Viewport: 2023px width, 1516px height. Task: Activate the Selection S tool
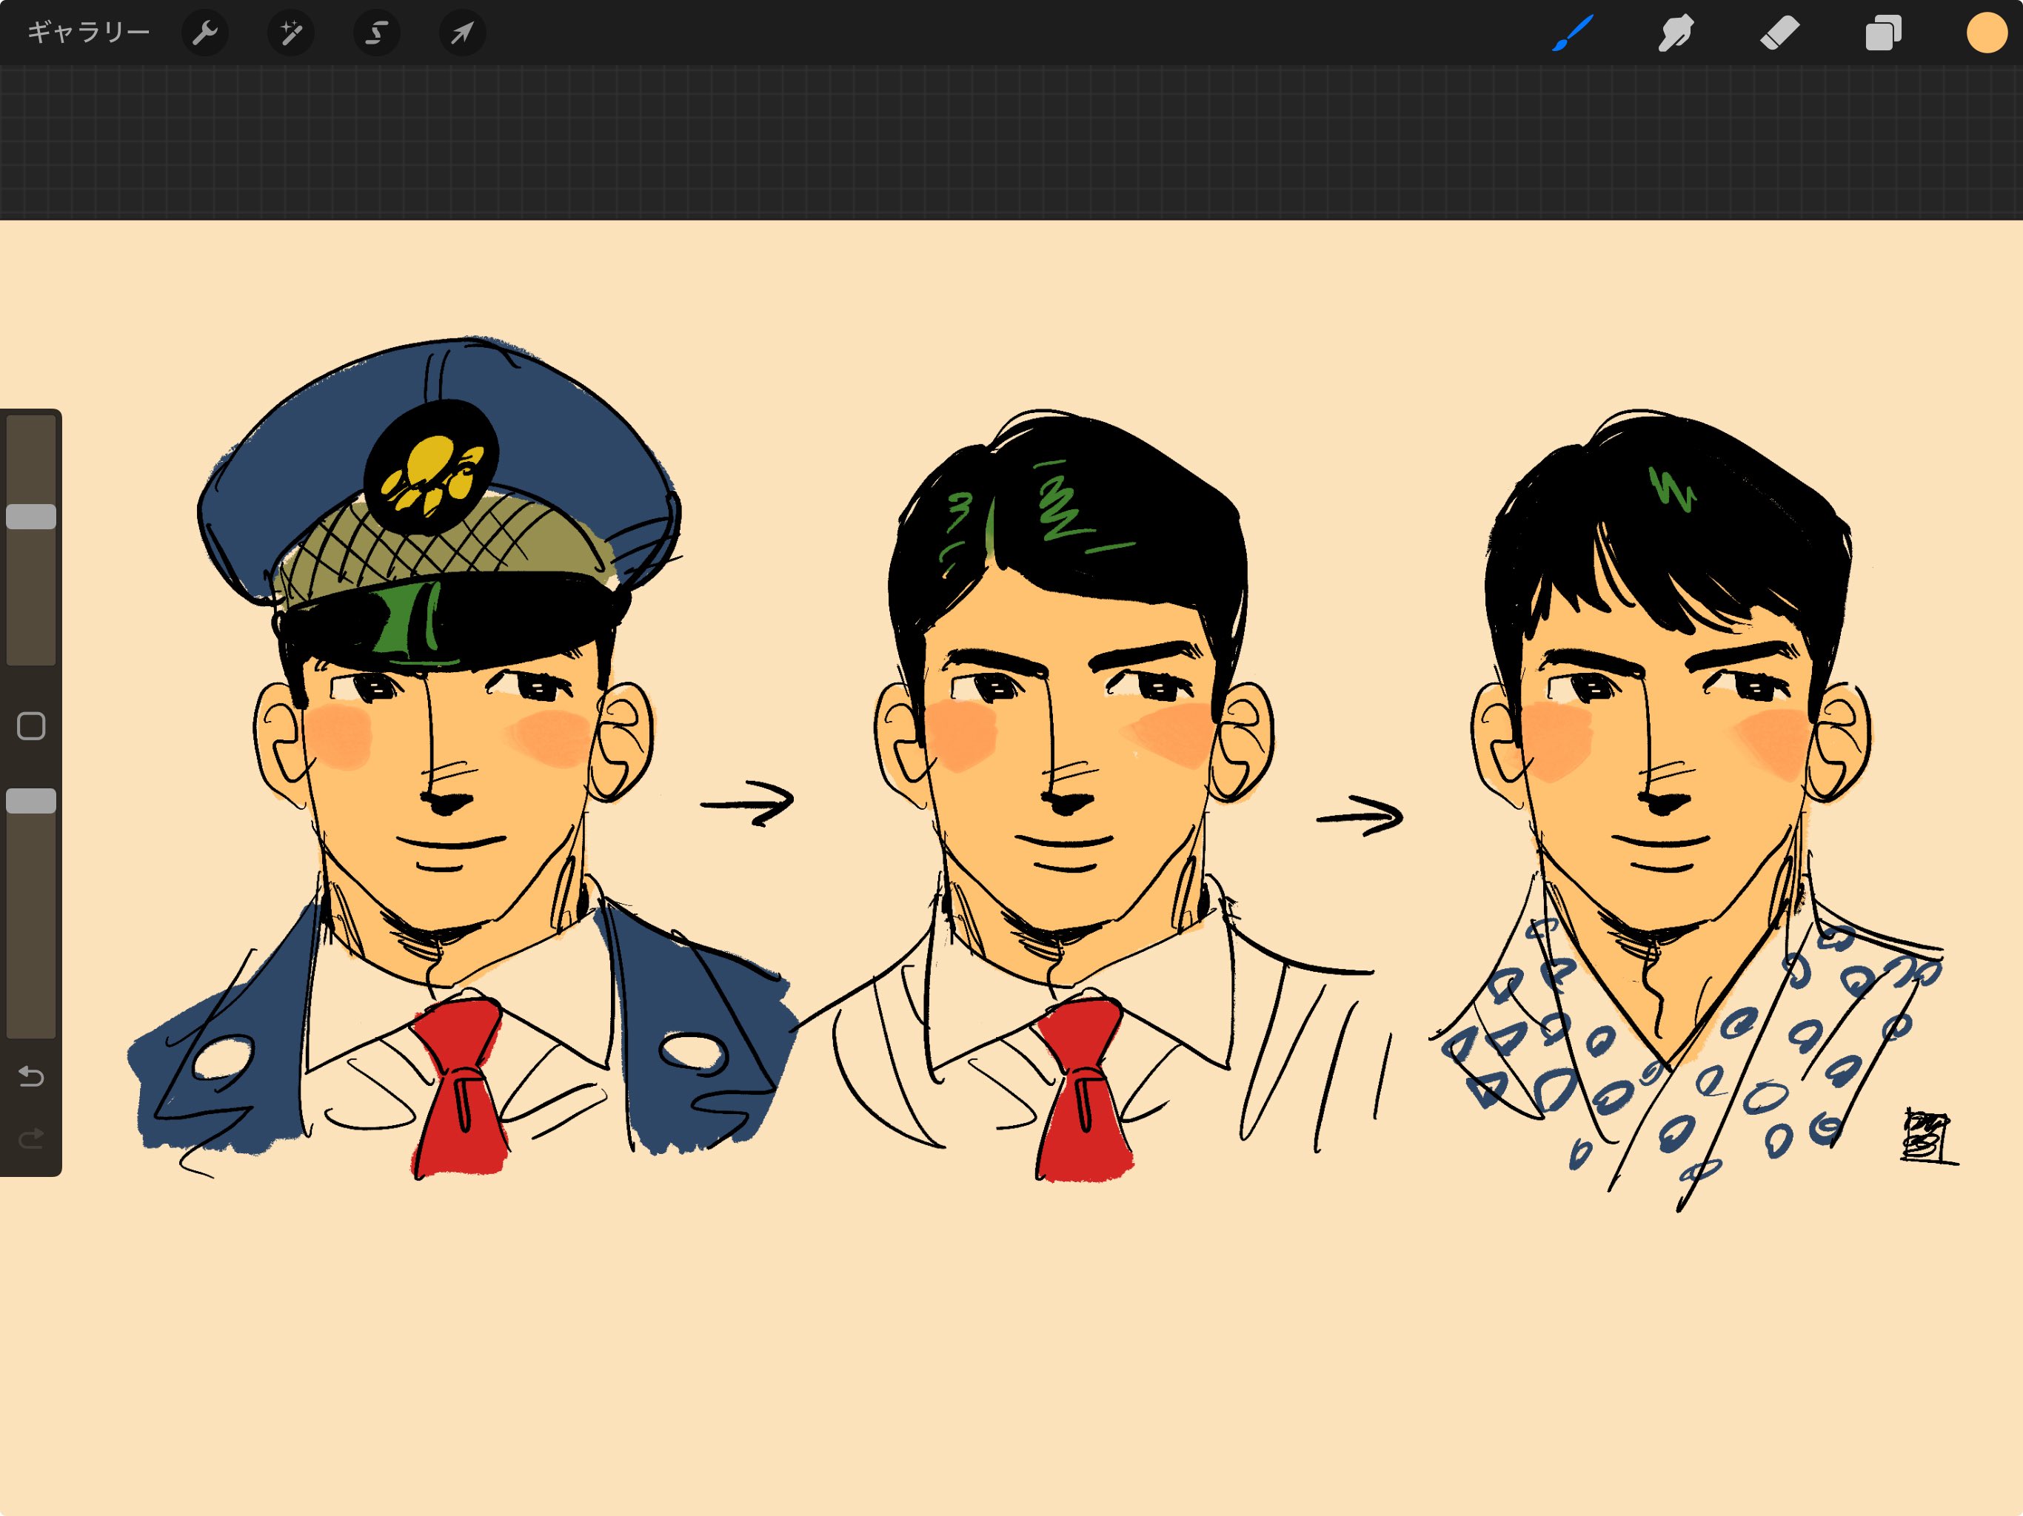pyautogui.click(x=377, y=34)
